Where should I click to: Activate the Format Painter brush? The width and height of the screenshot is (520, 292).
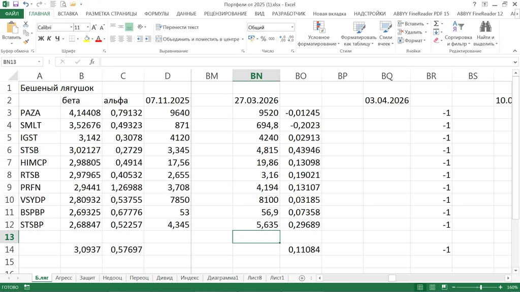(x=25, y=42)
